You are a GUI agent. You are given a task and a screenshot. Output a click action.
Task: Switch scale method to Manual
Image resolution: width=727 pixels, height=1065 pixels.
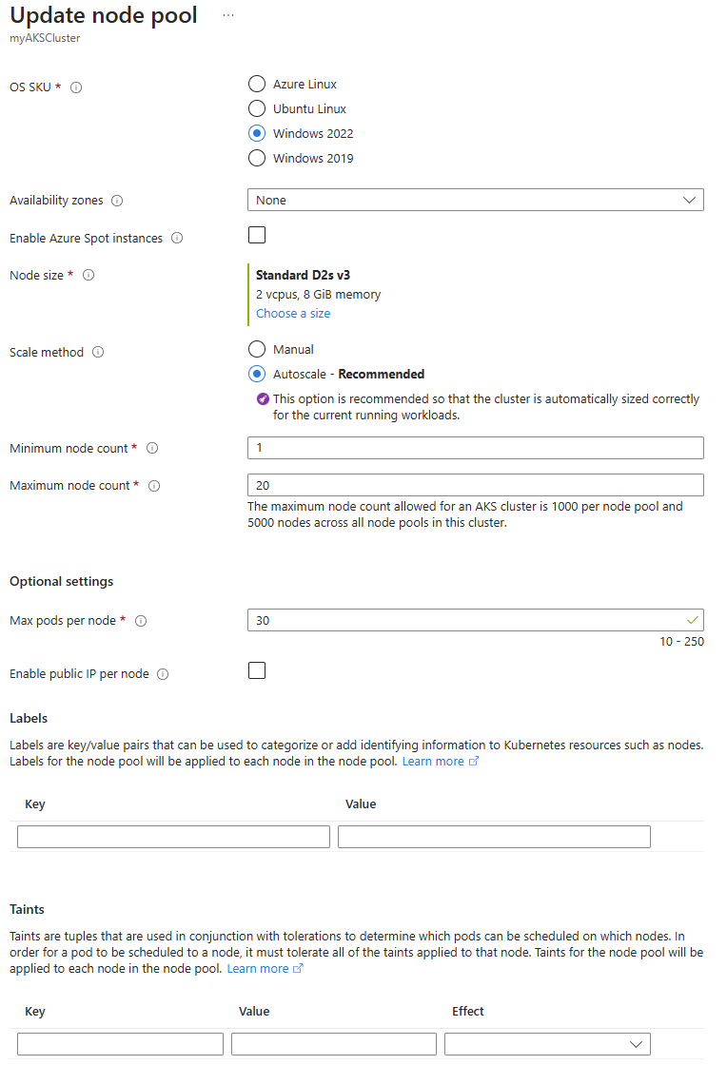256,349
